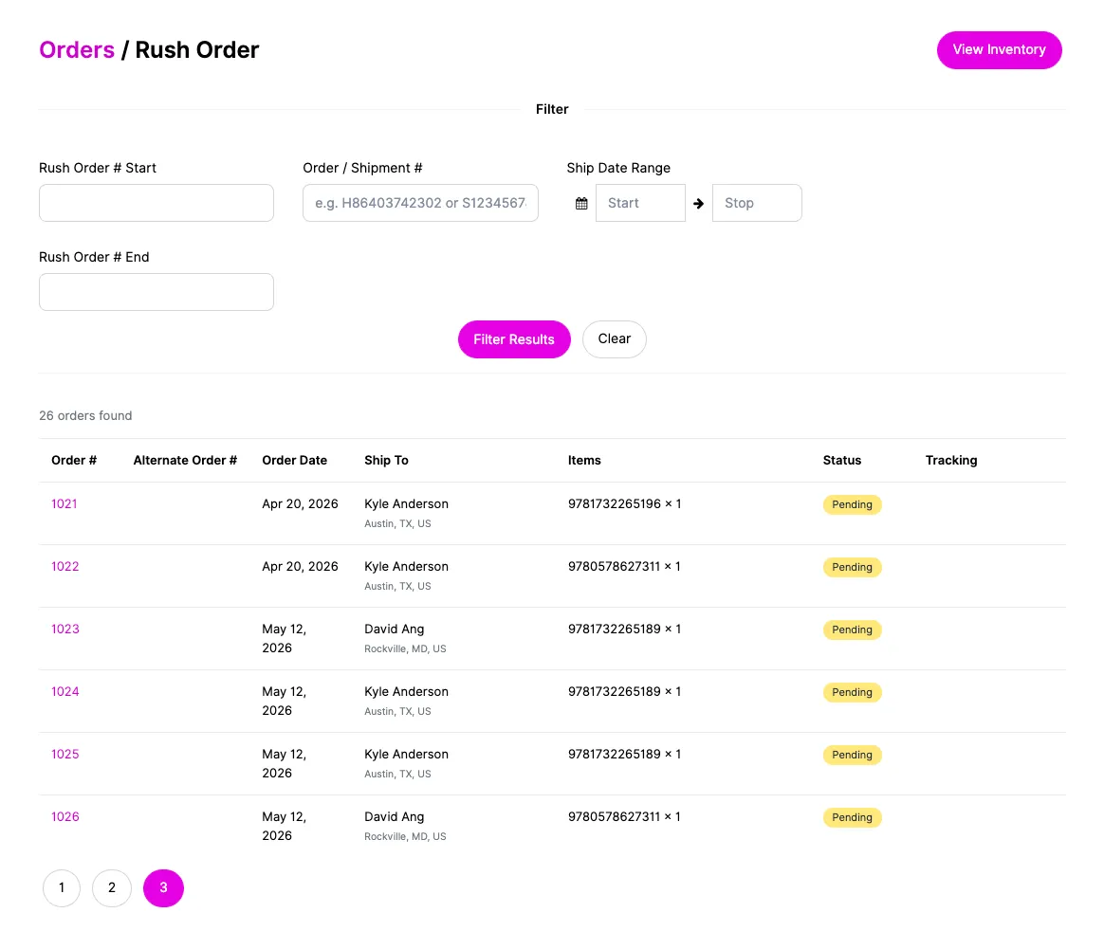Click the Rush Order page title text
Image resolution: width=1104 pixels, height=931 pixels.
pyautogui.click(x=197, y=50)
